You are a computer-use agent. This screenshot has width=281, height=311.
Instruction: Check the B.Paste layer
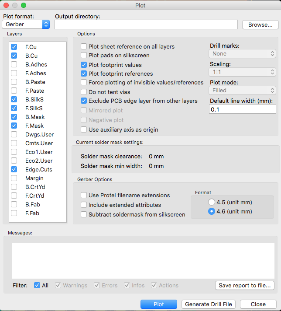tap(14, 82)
